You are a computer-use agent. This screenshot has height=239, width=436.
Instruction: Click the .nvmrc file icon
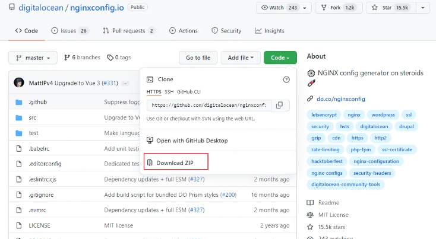[x=19, y=210]
